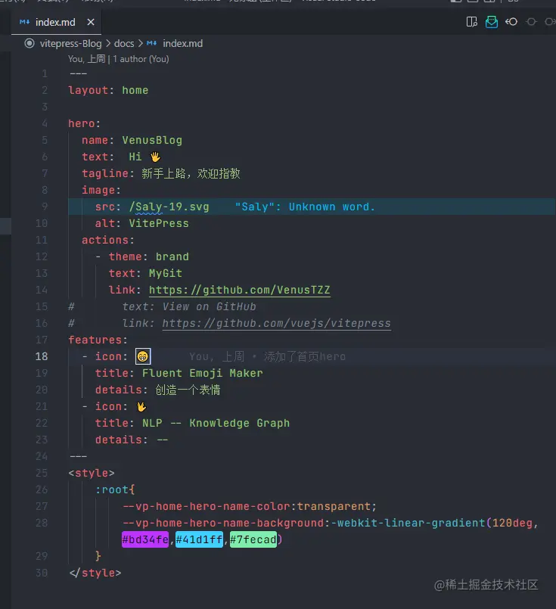Click the opening '<style>' tag
The height and width of the screenshot is (609, 556).
pos(92,473)
